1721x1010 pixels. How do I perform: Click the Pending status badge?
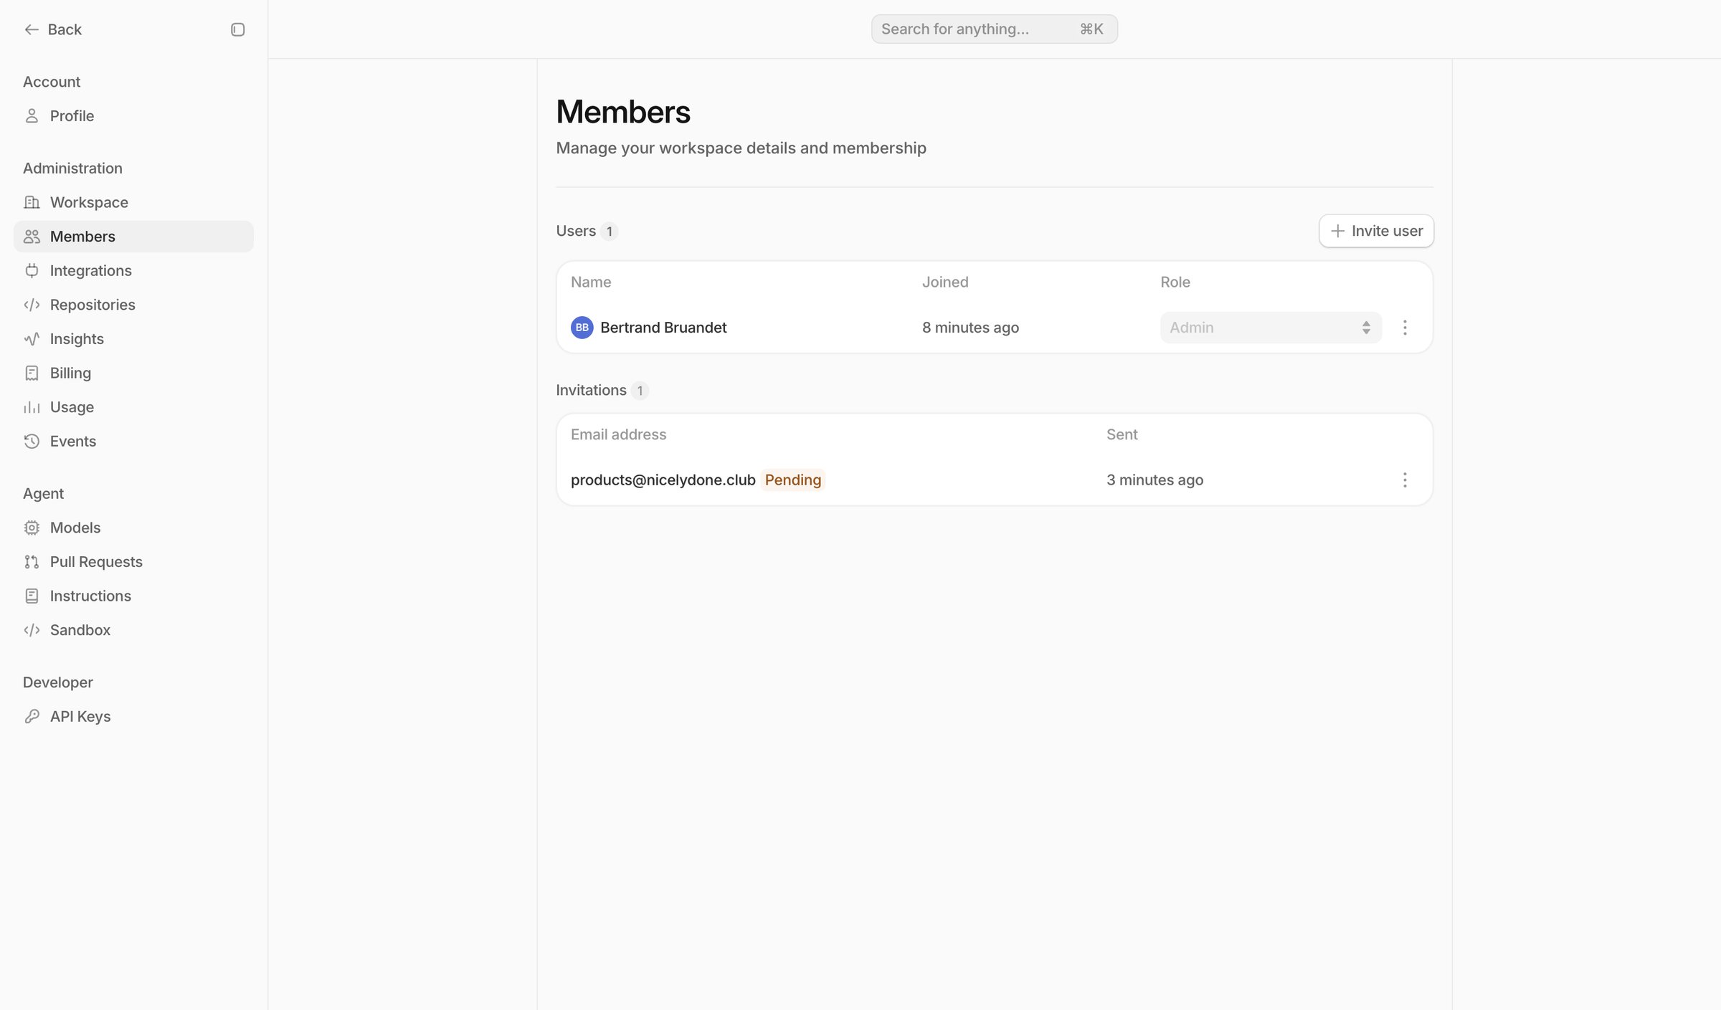[x=792, y=480]
